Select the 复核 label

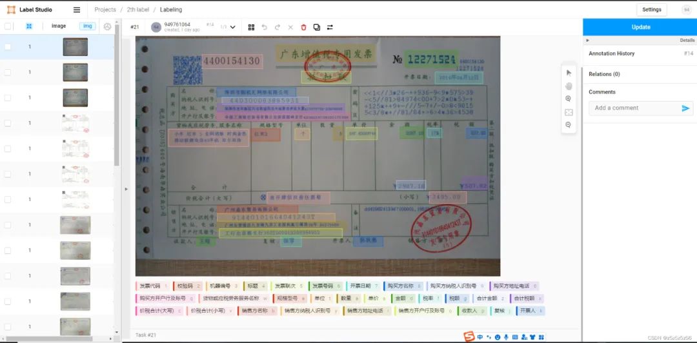point(502,311)
